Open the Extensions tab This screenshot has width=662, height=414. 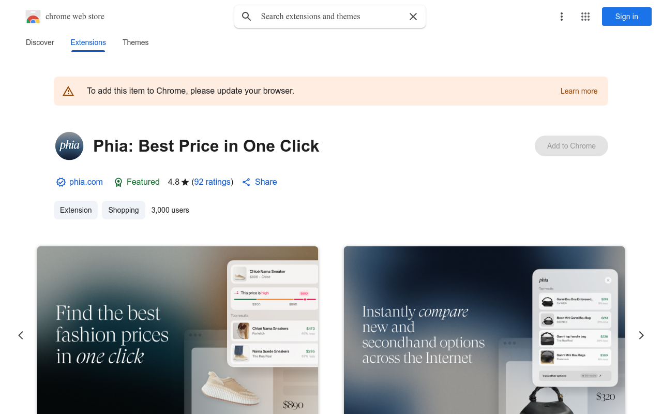coord(88,42)
